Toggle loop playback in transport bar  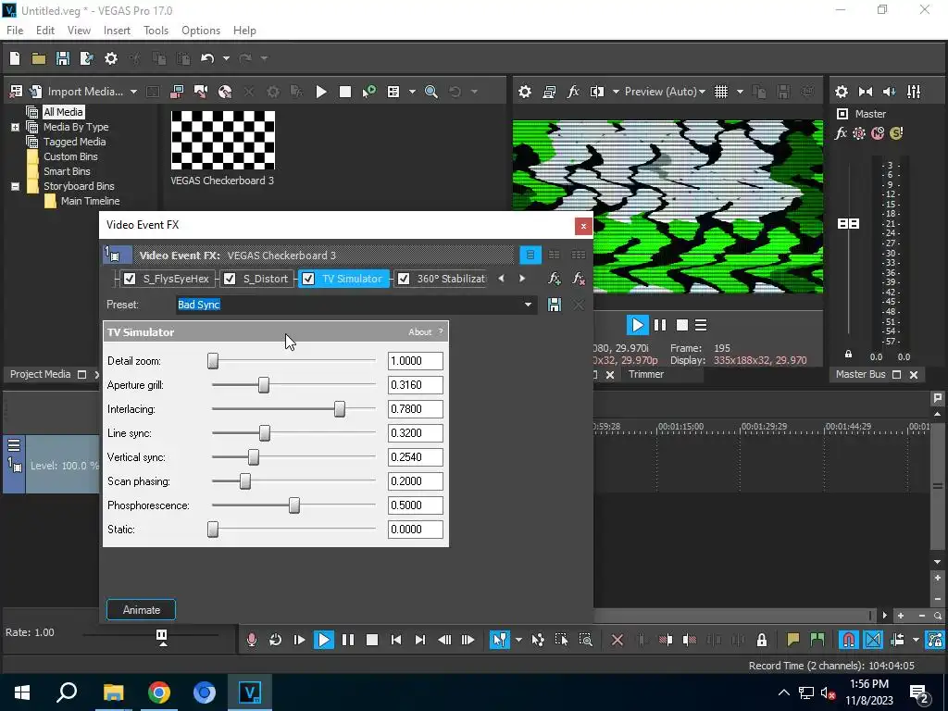(275, 640)
